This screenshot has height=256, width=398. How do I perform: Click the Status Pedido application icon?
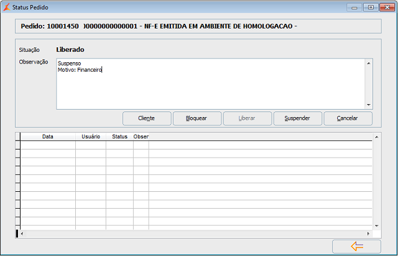[x=7, y=7]
